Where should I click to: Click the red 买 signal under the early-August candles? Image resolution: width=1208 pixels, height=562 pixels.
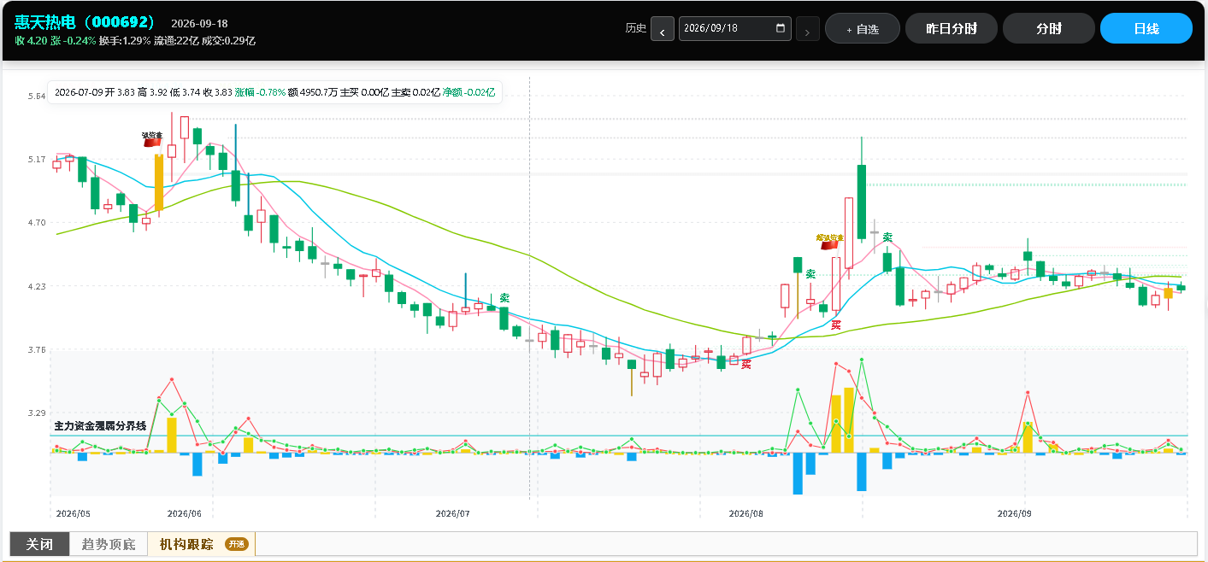tap(746, 365)
